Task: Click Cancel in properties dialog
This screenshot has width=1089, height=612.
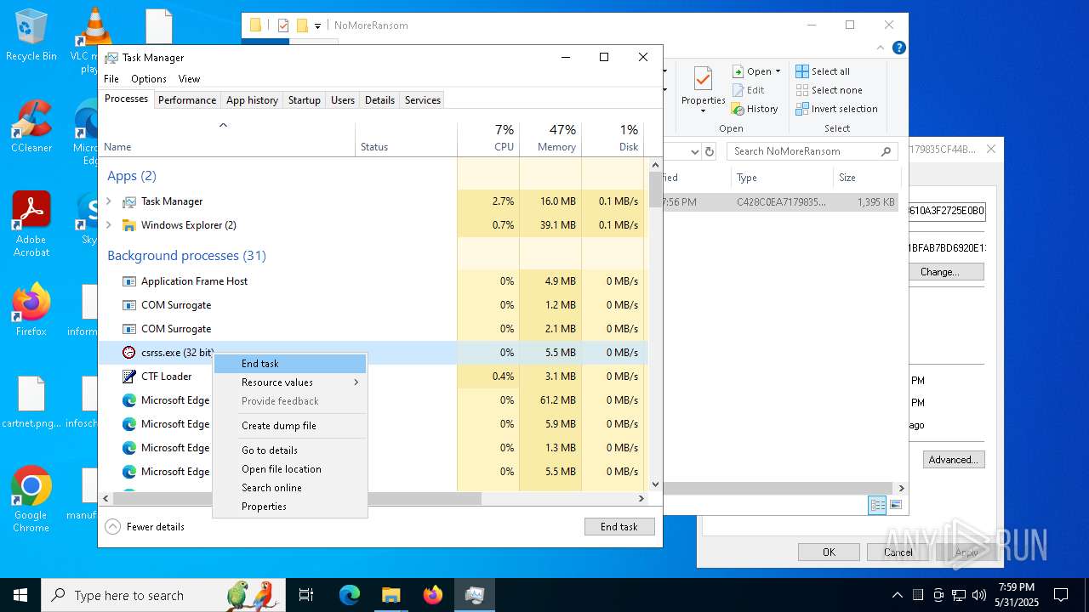Action: (x=898, y=552)
